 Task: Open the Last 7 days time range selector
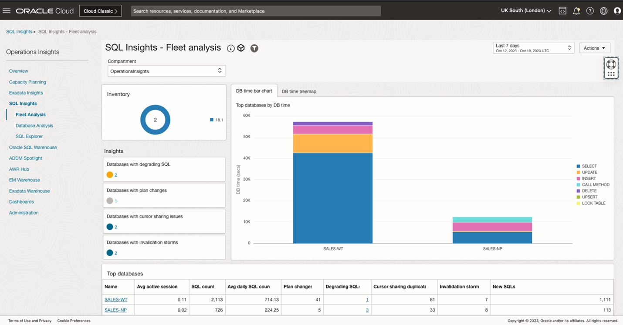click(x=533, y=48)
